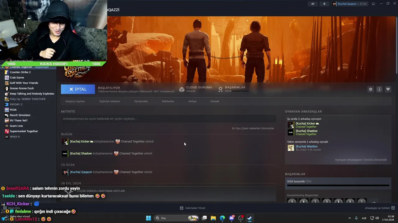Open game info icon
The width and height of the screenshot is (398, 223).
tap(379, 89)
